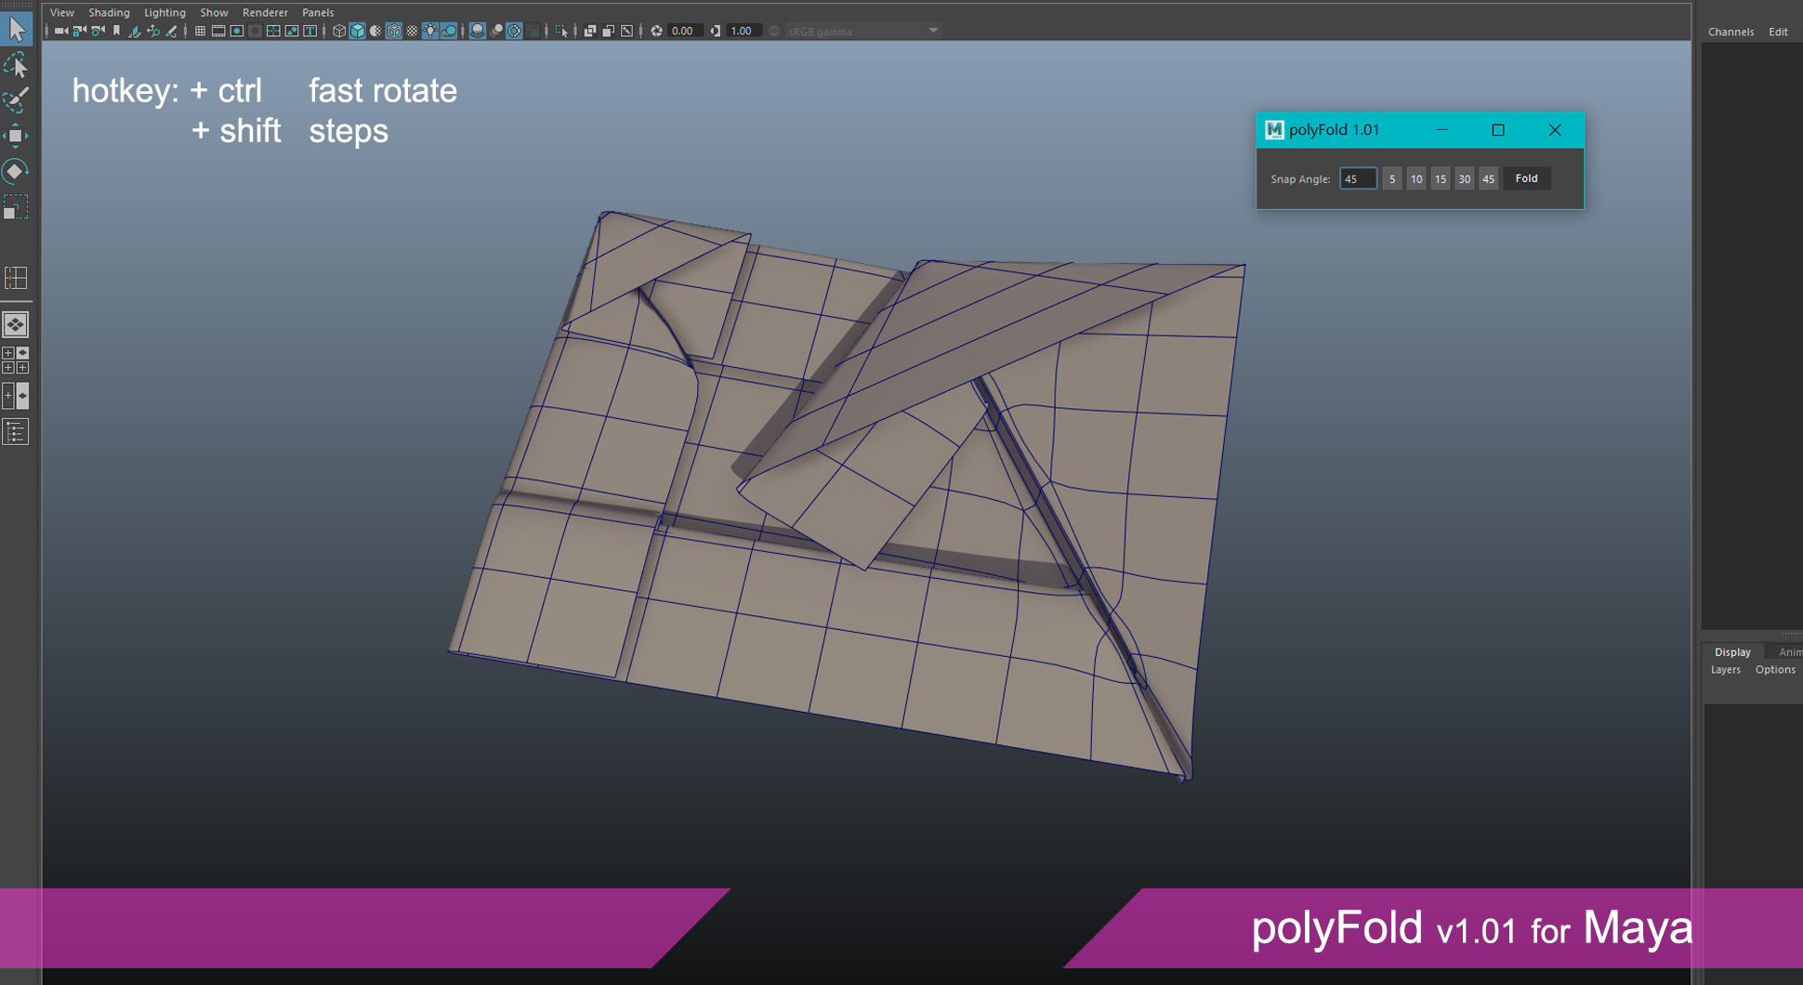Set snap angle preset to 15
Image resolution: width=1803 pixels, height=985 pixels.
(1440, 178)
